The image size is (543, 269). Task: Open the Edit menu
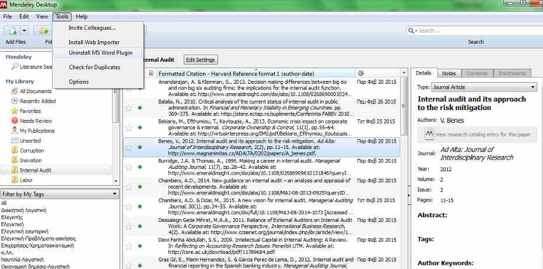click(x=24, y=16)
